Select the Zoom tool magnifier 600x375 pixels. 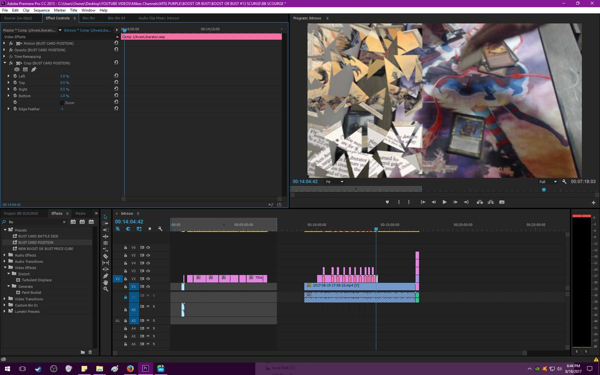point(105,289)
